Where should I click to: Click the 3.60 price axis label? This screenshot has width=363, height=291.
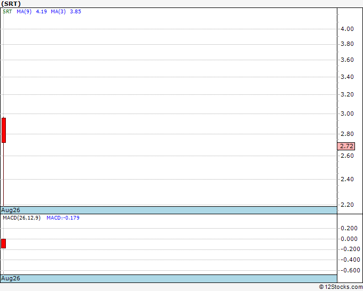coord(347,60)
